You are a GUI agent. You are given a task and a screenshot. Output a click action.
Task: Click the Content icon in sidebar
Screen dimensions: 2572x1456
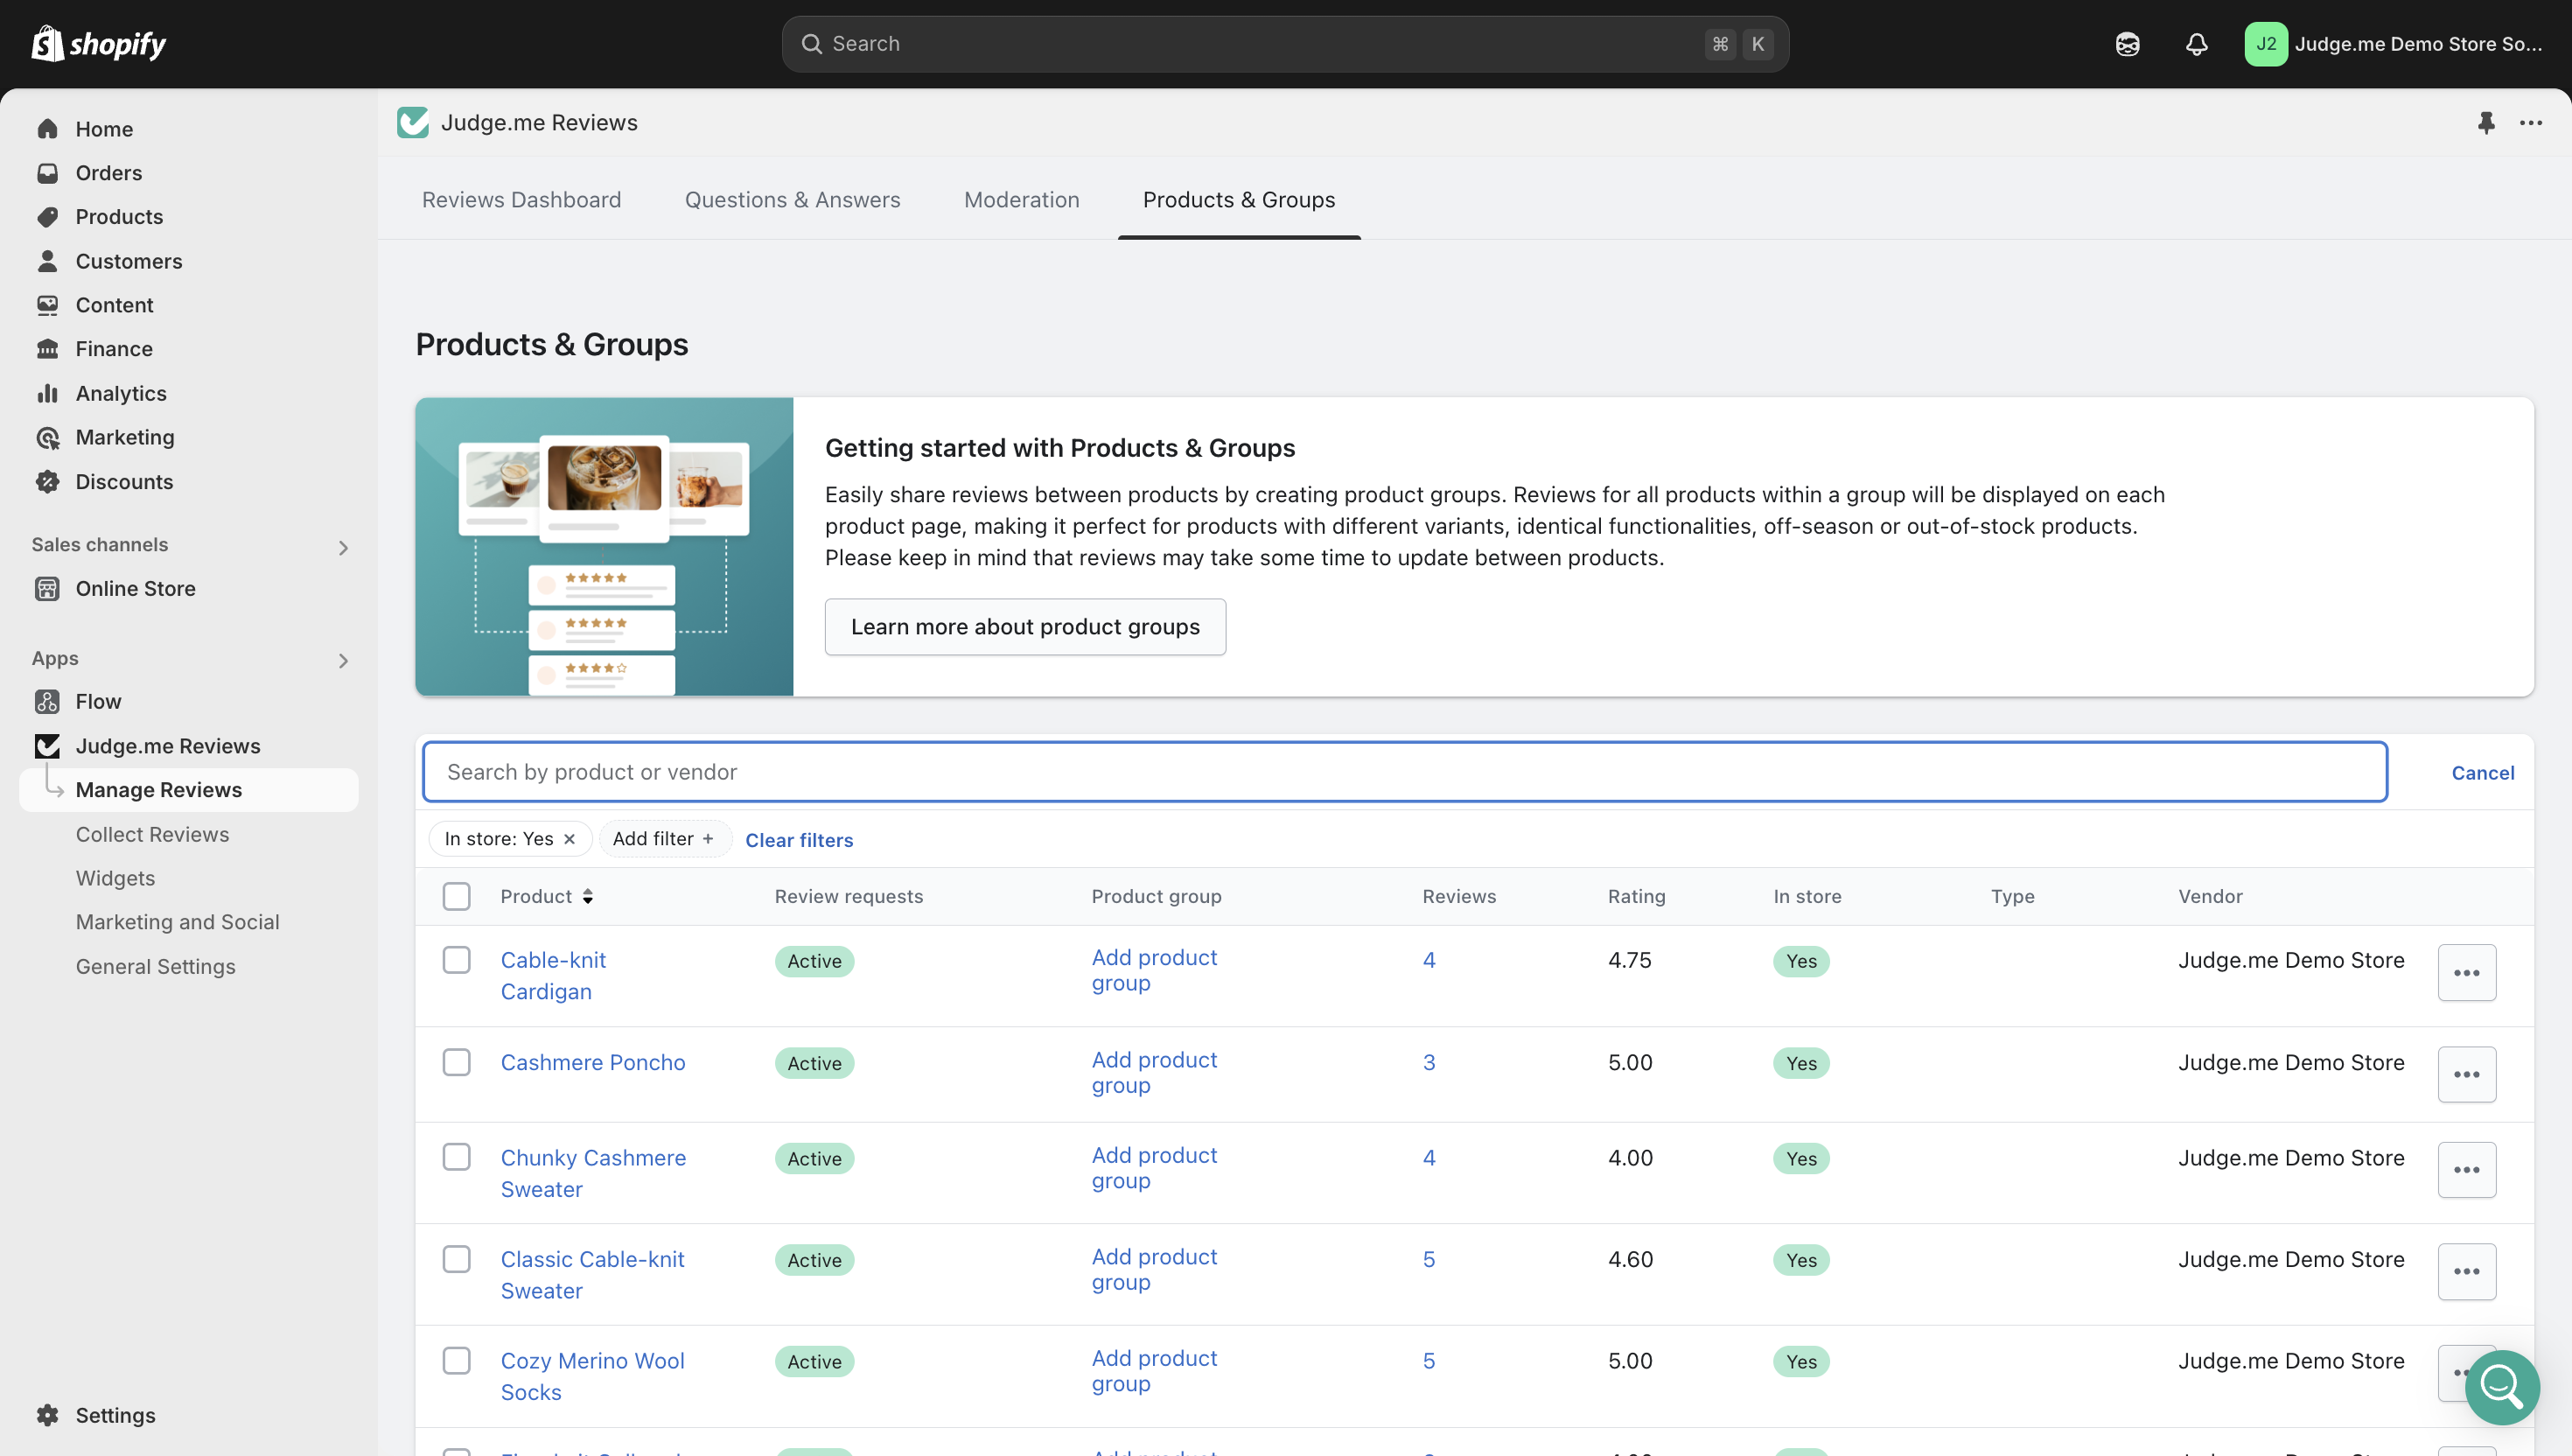click(47, 305)
